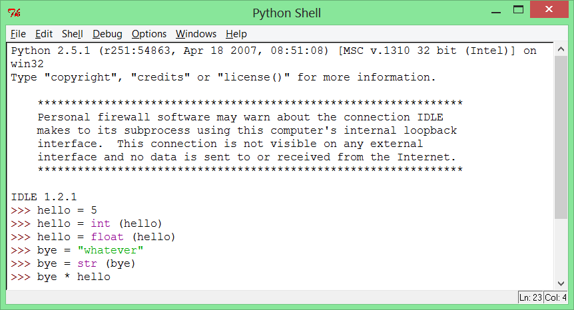Click the Ln: 23 status indicator
The width and height of the screenshot is (574, 310).
point(530,297)
